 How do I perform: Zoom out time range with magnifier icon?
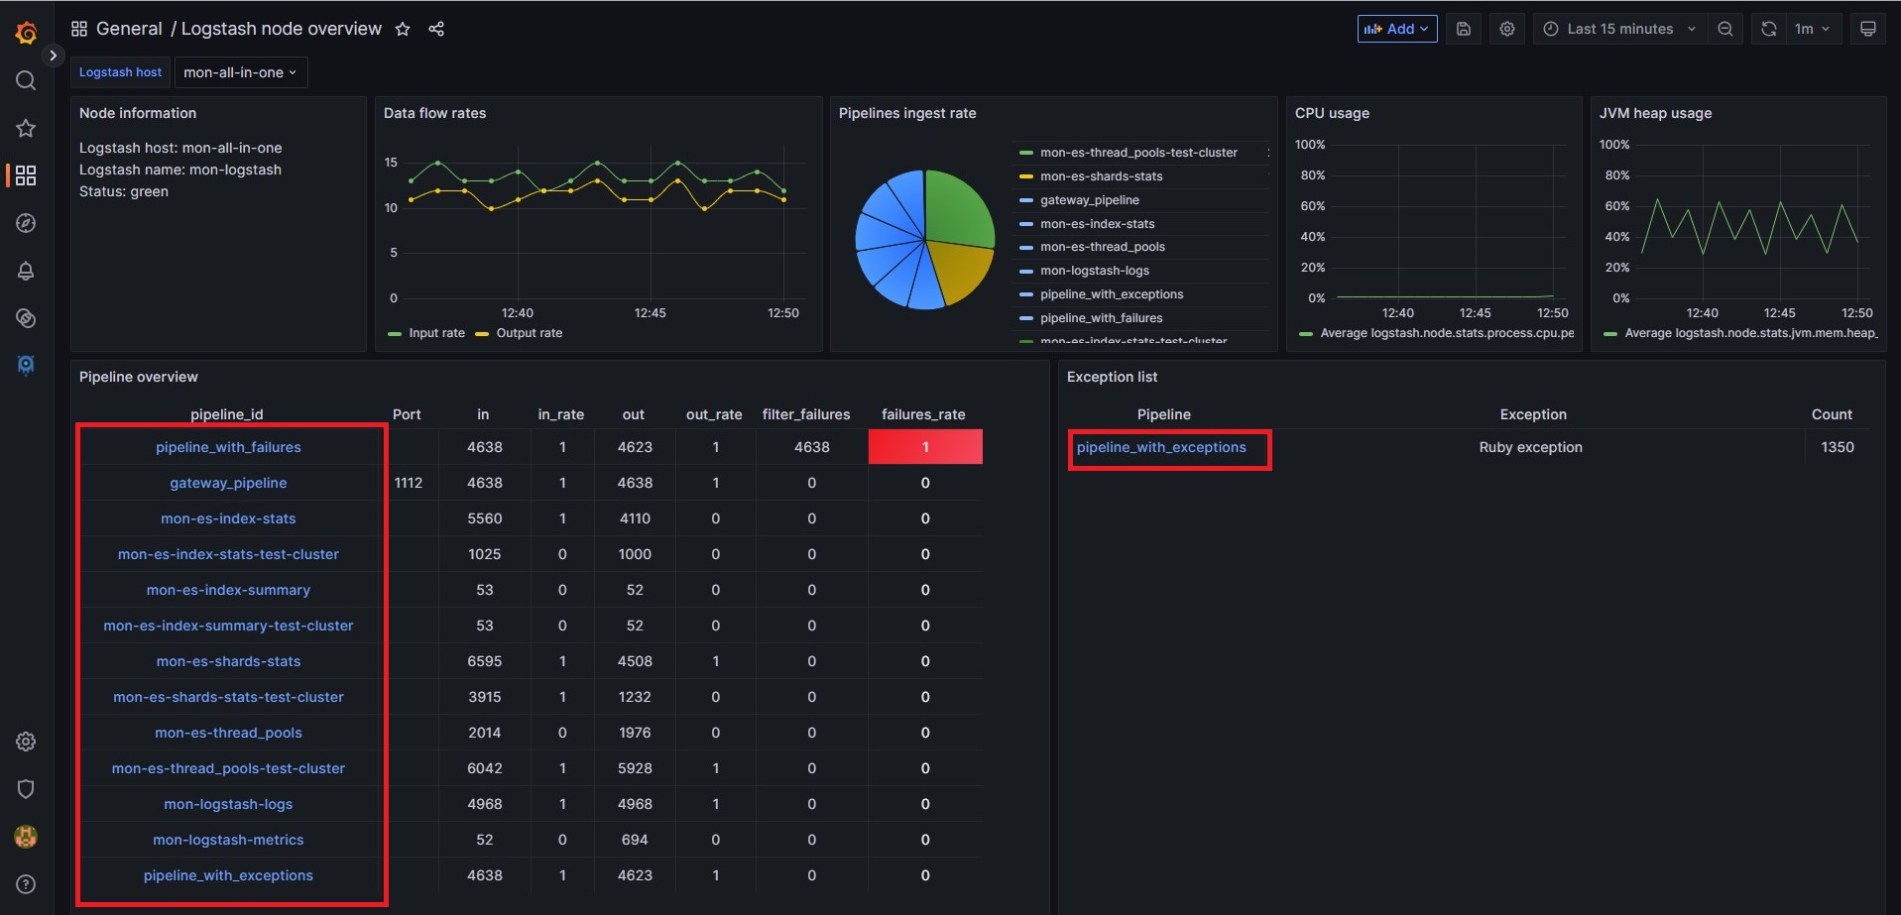(1725, 29)
